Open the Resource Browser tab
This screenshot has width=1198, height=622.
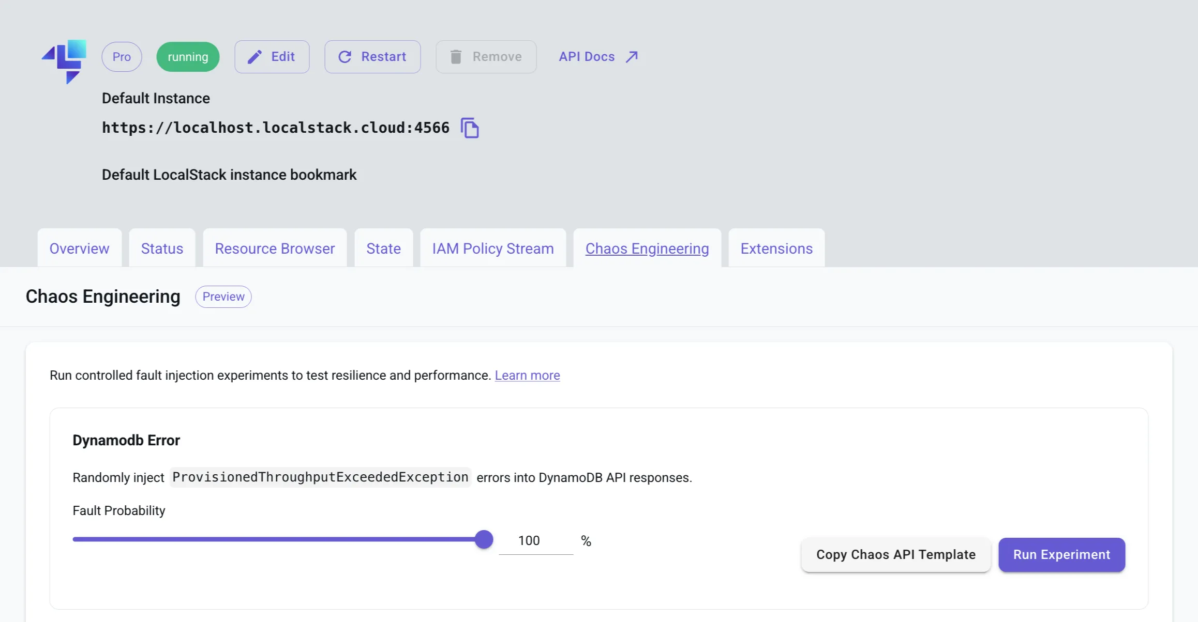pyautogui.click(x=275, y=248)
